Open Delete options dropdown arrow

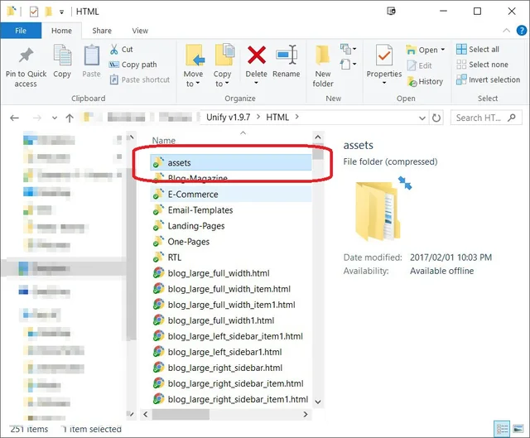click(256, 83)
